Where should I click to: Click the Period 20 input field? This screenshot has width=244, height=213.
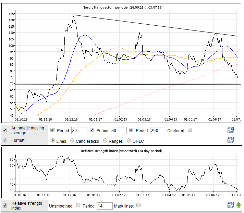(x=79, y=130)
